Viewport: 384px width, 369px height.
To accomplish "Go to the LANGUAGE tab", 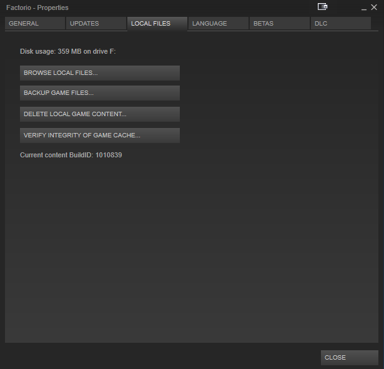I will click(219, 24).
